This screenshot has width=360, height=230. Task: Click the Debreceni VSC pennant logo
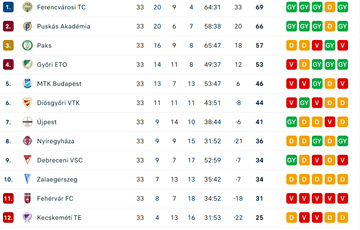coord(27,160)
